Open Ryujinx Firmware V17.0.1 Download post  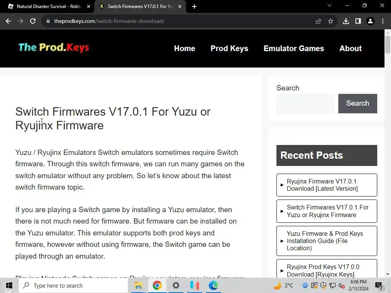point(327,185)
